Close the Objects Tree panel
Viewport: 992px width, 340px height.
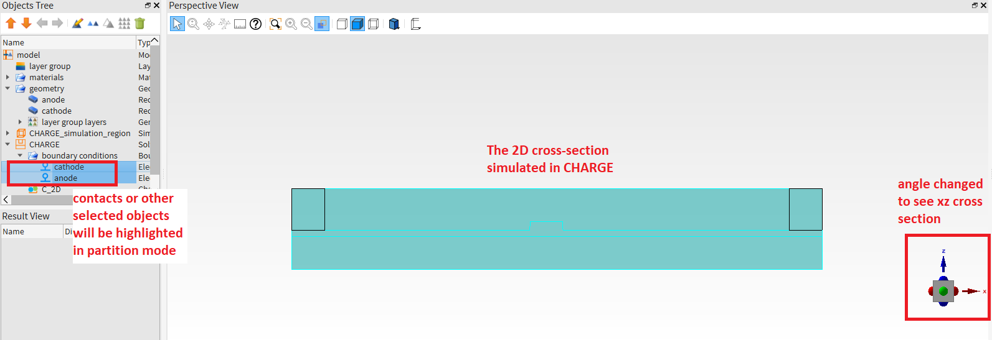tap(156, 5)
